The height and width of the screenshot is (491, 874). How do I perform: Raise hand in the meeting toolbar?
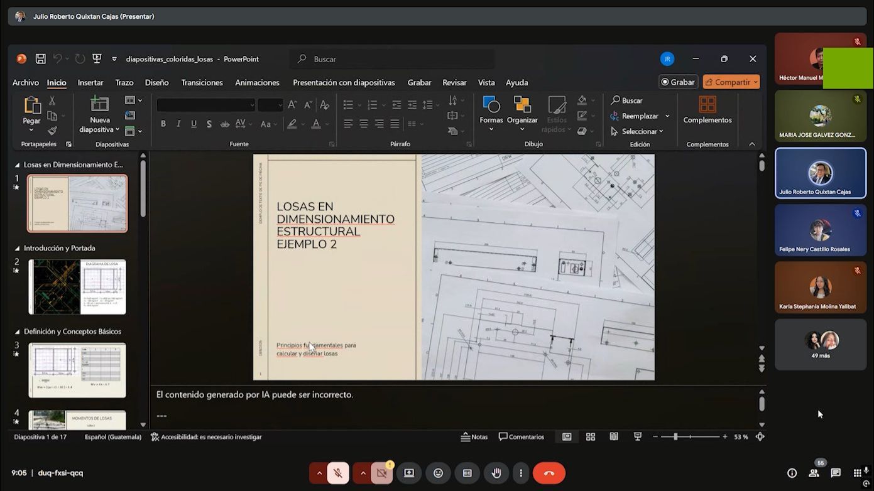coord(496,473)
